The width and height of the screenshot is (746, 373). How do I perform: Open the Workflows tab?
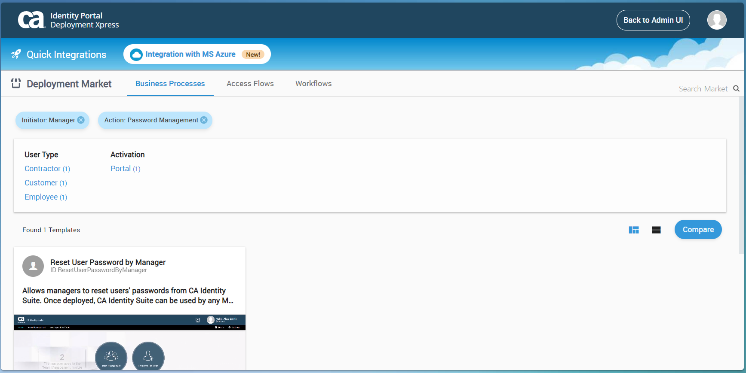[x=313, y=84]
